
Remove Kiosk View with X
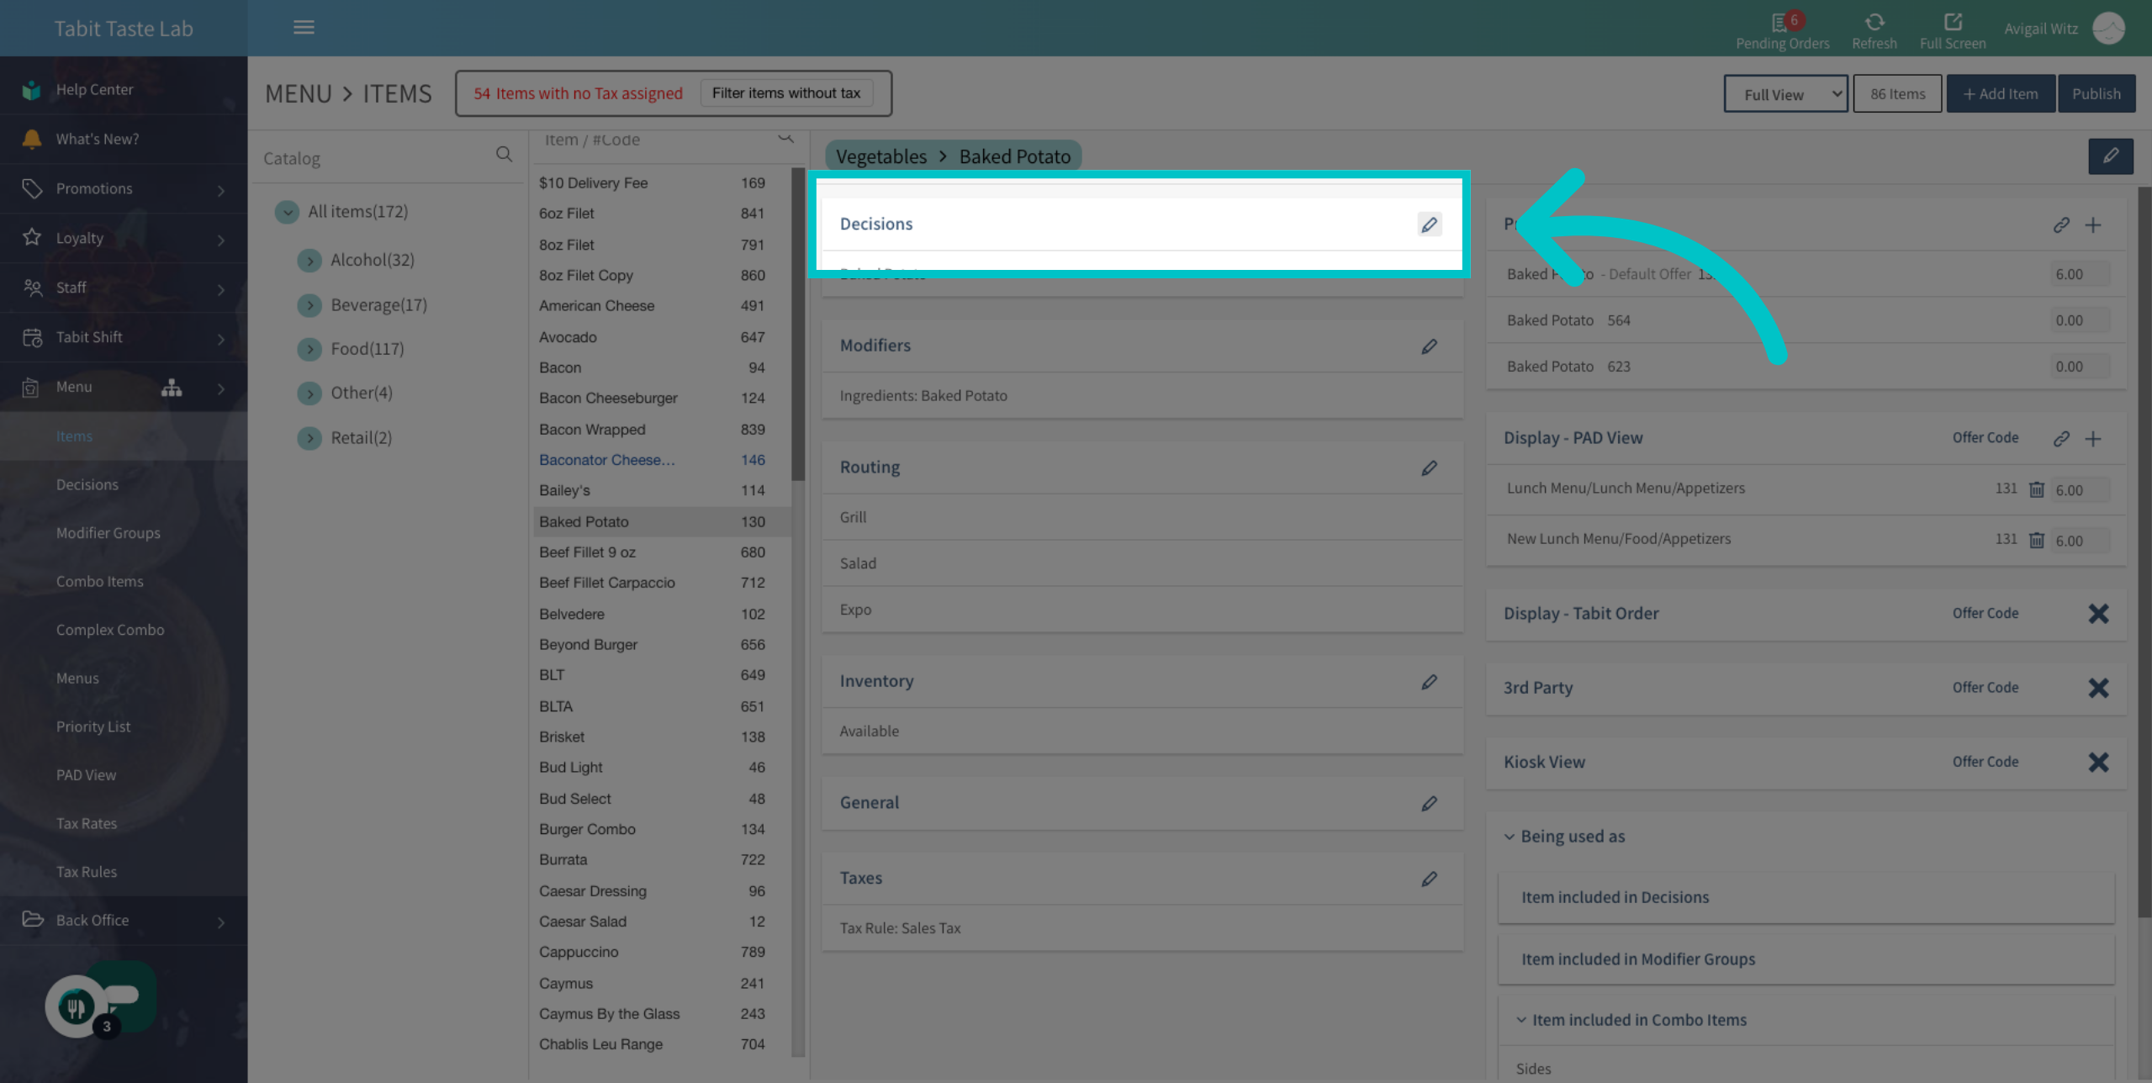click(x=2097, y=762)
